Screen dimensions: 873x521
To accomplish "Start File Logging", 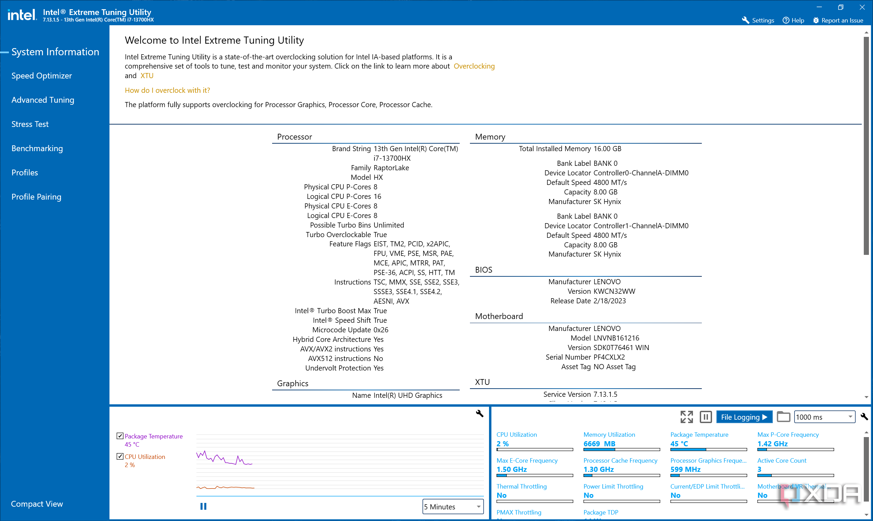I will click(x=744, y=417).
